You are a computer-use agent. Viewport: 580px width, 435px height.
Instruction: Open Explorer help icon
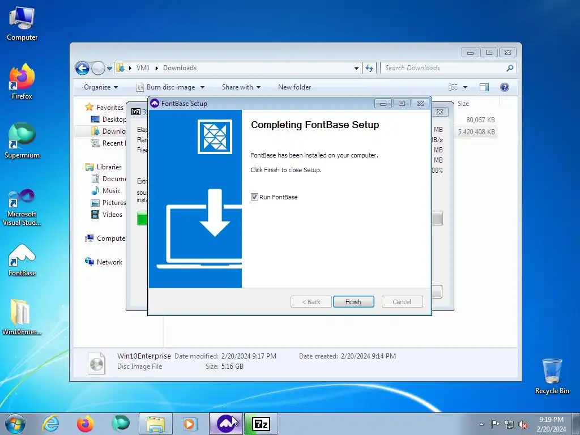[x=504, y=87]
